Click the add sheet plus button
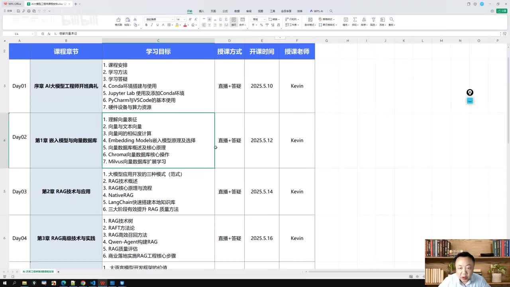Viewport: 510px width, 287px height. pos(58,271)
